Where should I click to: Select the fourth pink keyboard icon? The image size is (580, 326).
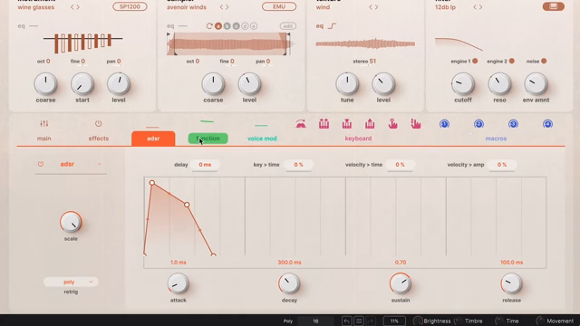pyautogui.click(x=370, y=124)
